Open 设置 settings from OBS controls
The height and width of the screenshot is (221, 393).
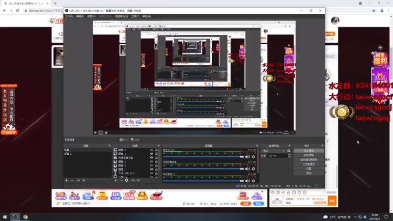(309, 168)
